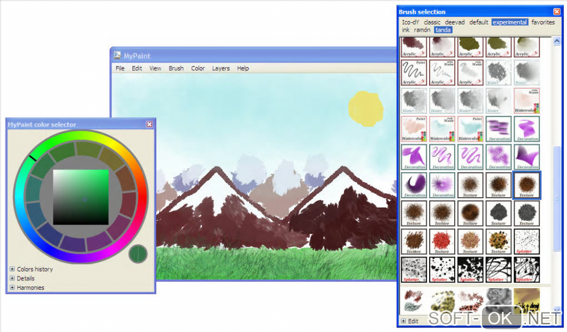Pick the purple zigzag Decoration brush
Screen dimensions: 567x332
(526, 129)
